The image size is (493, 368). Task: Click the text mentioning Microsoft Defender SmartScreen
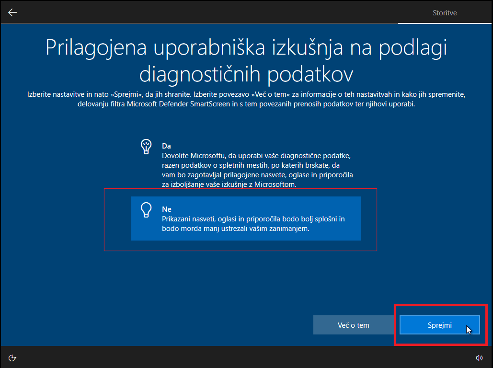[246, 99]
